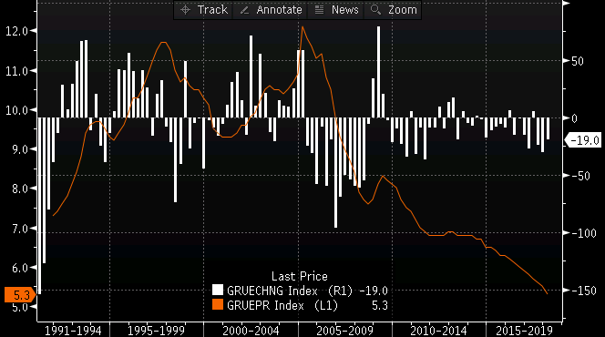Select the 2010-2014 period label
This screenshot has width=605, height=337.
[438, 331]
